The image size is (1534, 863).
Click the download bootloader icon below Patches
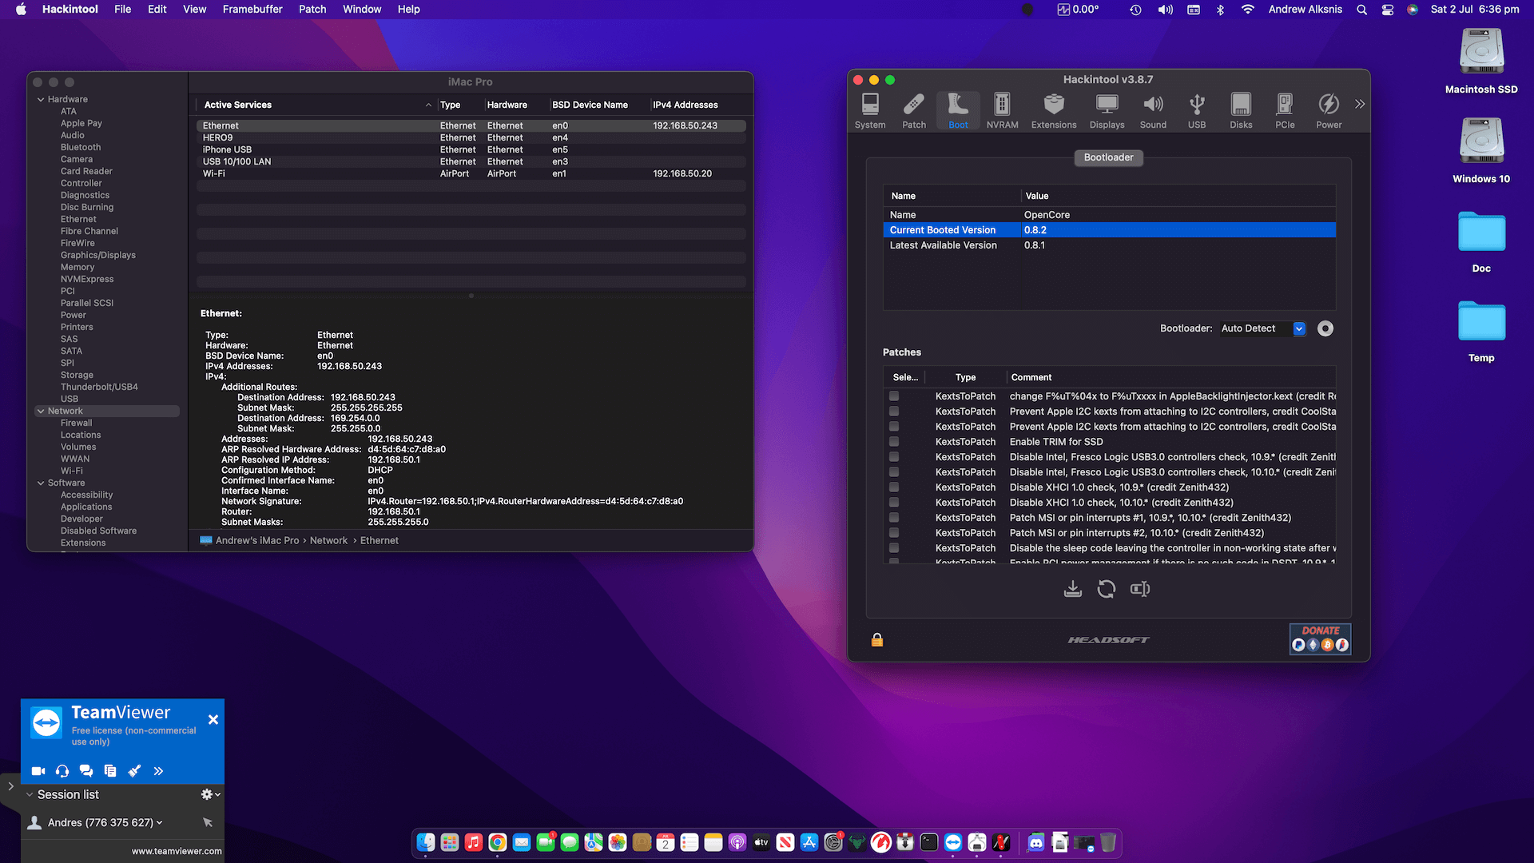coord(1073,589)
